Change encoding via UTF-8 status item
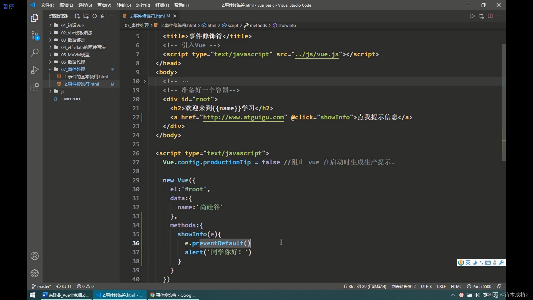 (426, 286)
